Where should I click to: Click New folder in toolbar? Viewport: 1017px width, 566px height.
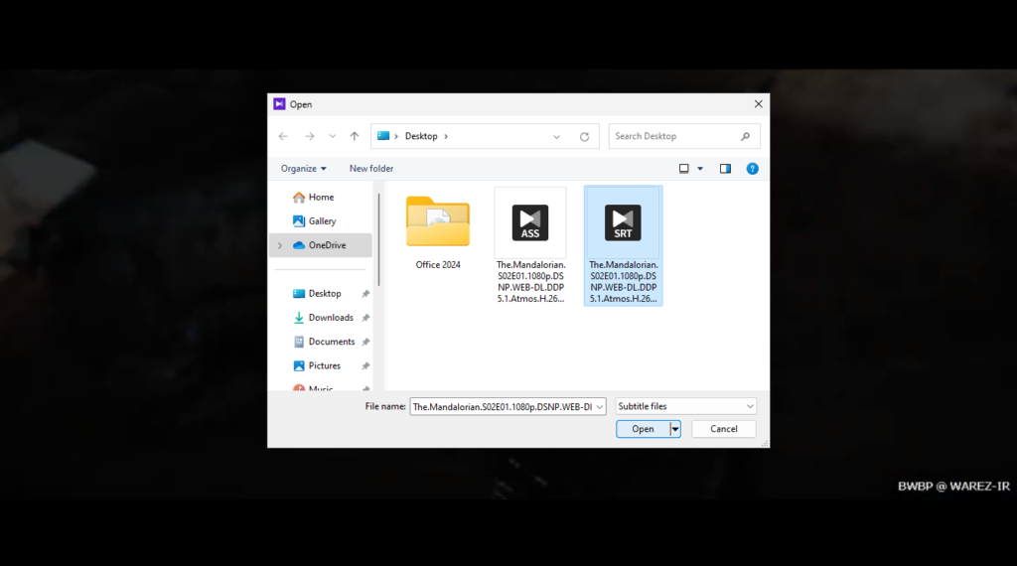370,169
